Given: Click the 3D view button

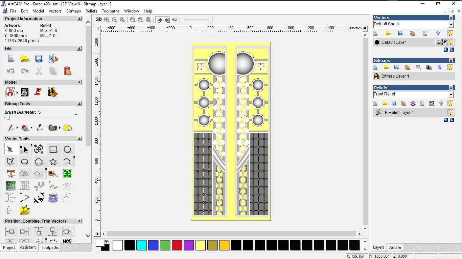Looking at the screenshot, I should click(x=99, y=20).
